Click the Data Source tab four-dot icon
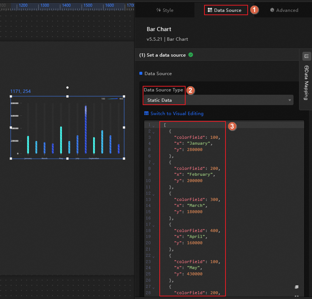Viewport: 312px width, 299px height. (210, 10)
